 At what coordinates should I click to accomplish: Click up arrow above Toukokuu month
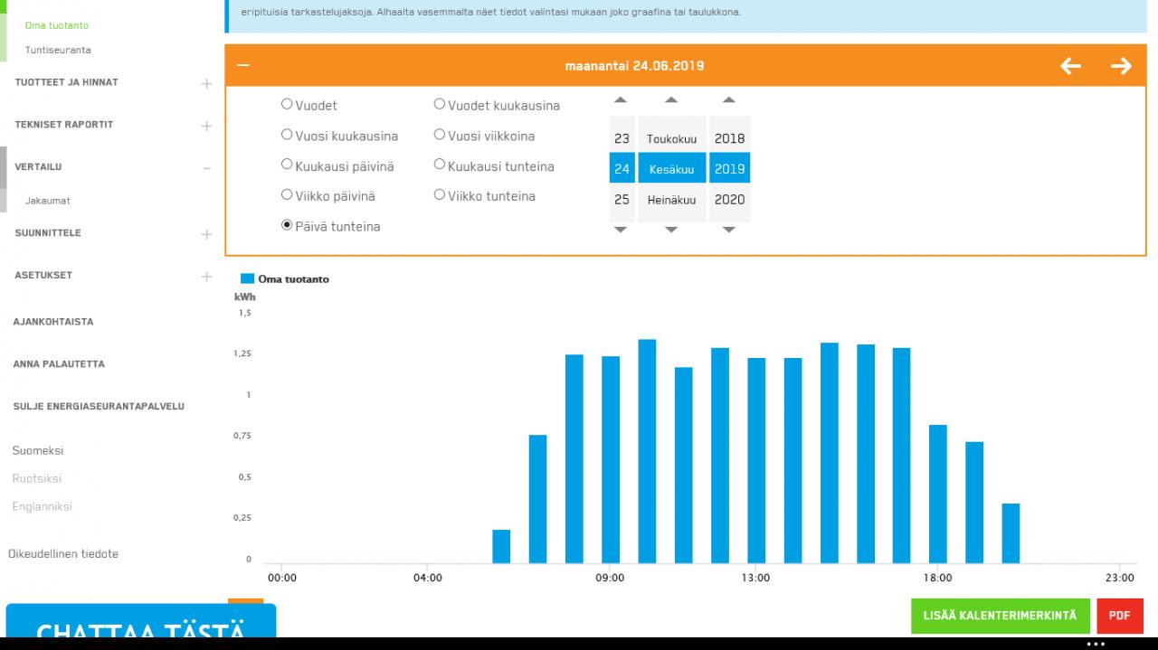pyautogui.click(x=671, y=100)
